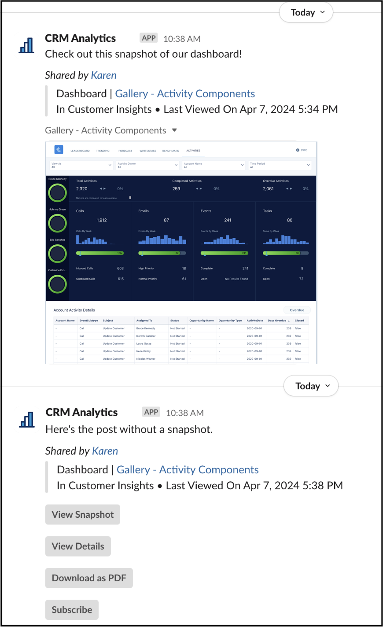Click the Emails green progress bar

[162, 253]
